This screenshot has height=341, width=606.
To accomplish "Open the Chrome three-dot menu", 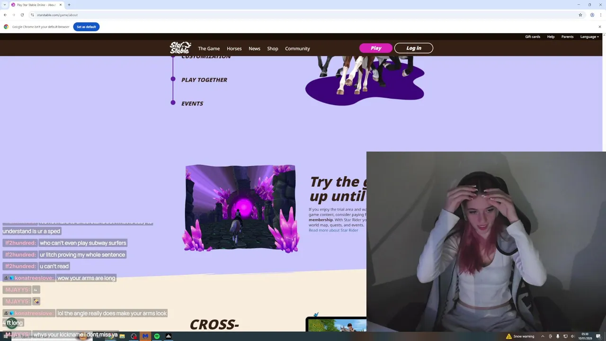I will [x=600, y=15].
